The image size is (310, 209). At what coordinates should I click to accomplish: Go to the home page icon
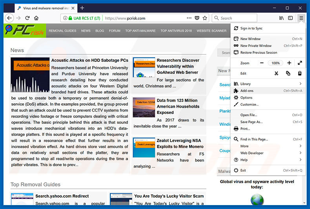pyautogui.click(x=36, y=18)
